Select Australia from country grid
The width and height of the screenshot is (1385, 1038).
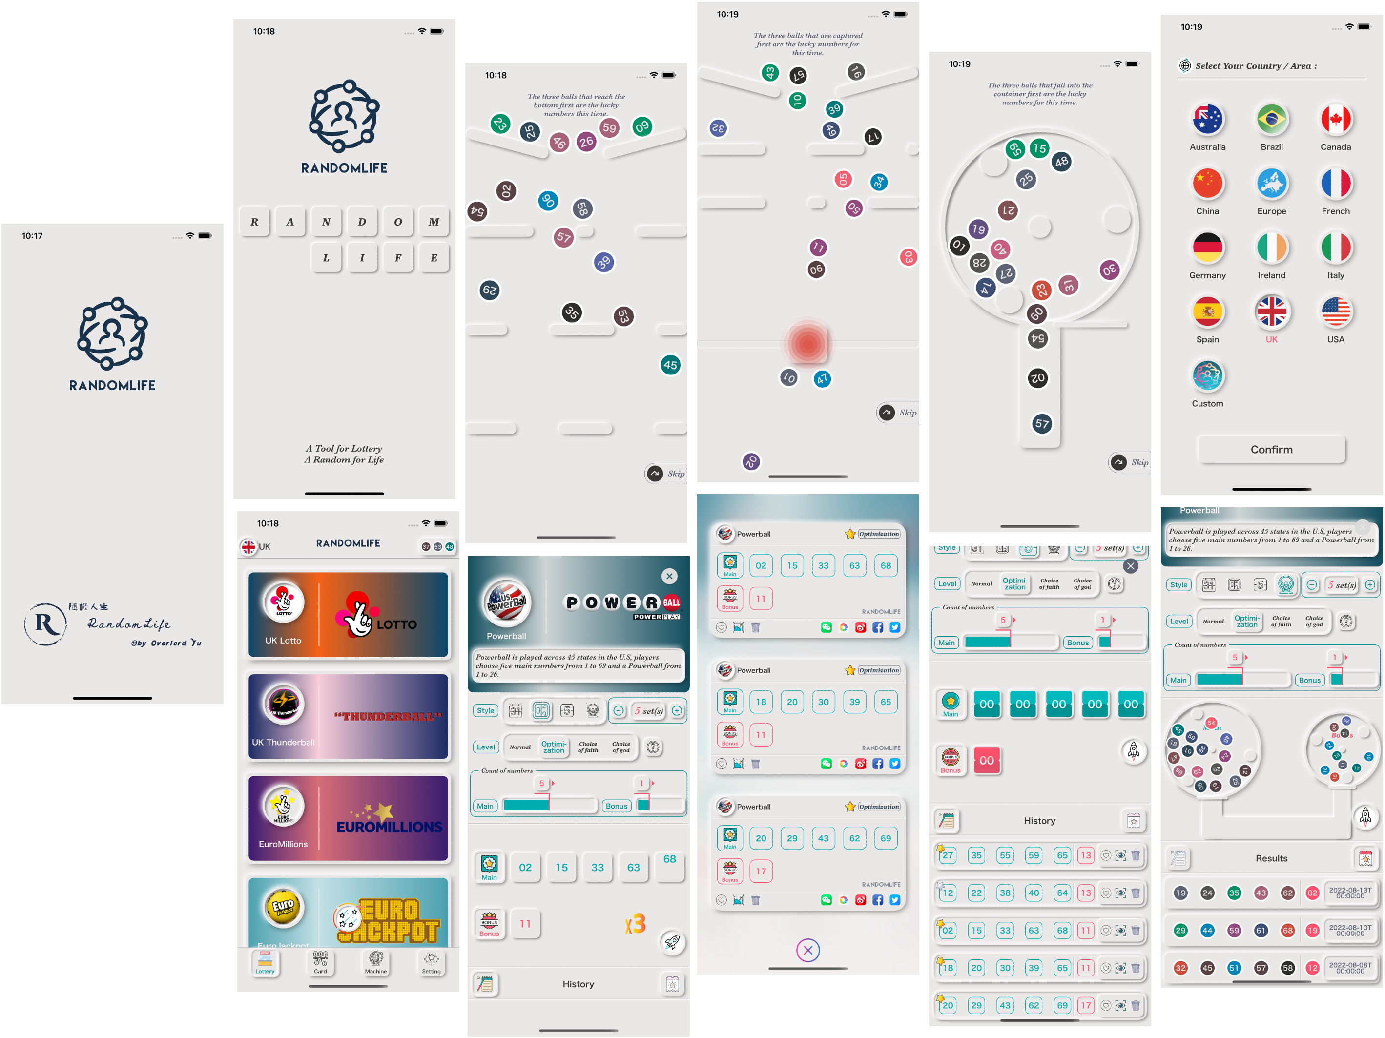pyautogui.click(x=1207, y=123)
